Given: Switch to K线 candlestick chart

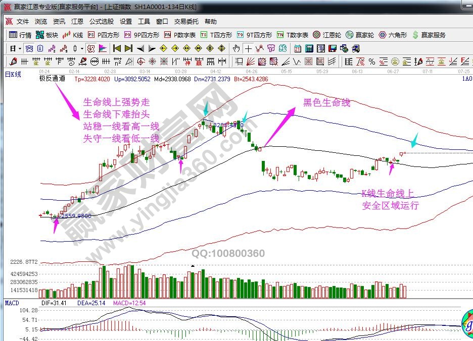Looking at the screenshot, I should tap(73, 35).
